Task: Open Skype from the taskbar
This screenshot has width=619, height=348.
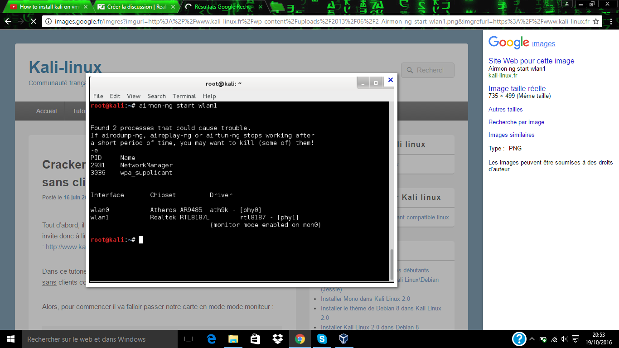Action: [x=322, y=339]
